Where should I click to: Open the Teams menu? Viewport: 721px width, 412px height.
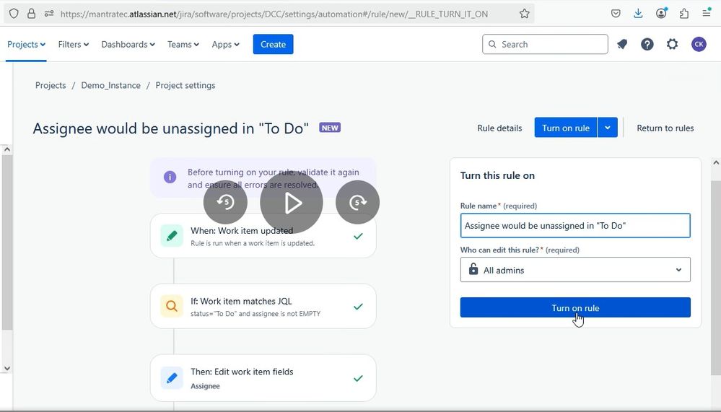(x=183, y=44)
